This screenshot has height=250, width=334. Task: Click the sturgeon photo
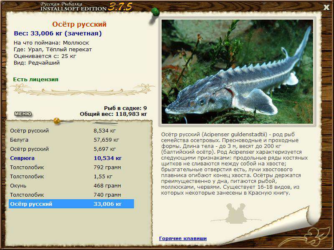[237, 72]
